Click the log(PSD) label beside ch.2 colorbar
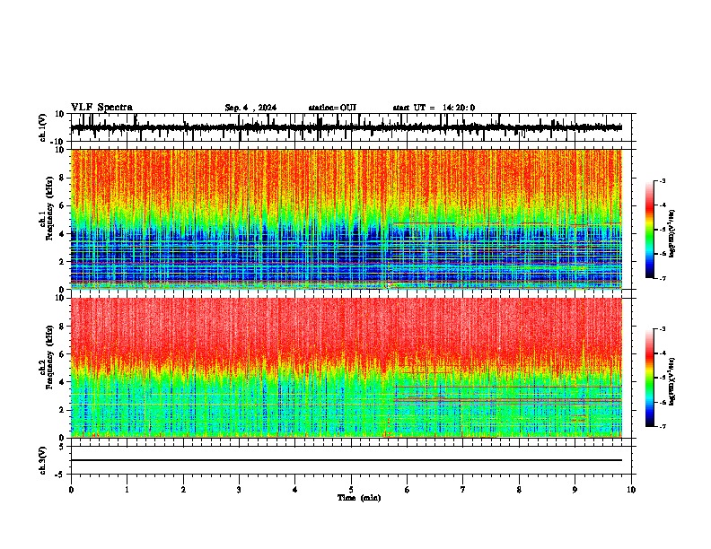This screenshot has height=549, width=711. click(x=672, y=380)
